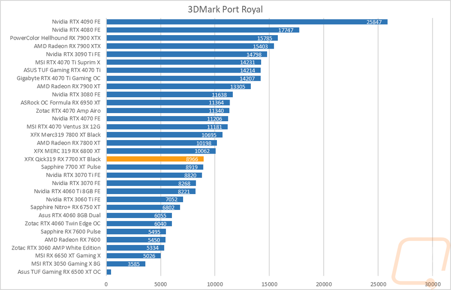
Task: Select the "PowerColor Hellhound RX 7900 XTX" label
Action: coord(55,38)
